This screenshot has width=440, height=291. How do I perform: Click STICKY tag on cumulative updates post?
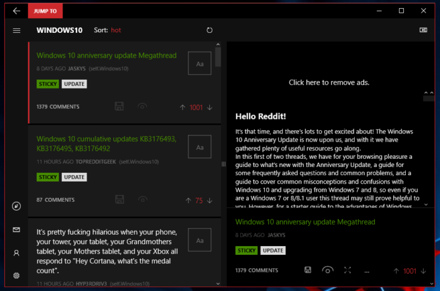[x=47, y=177]
